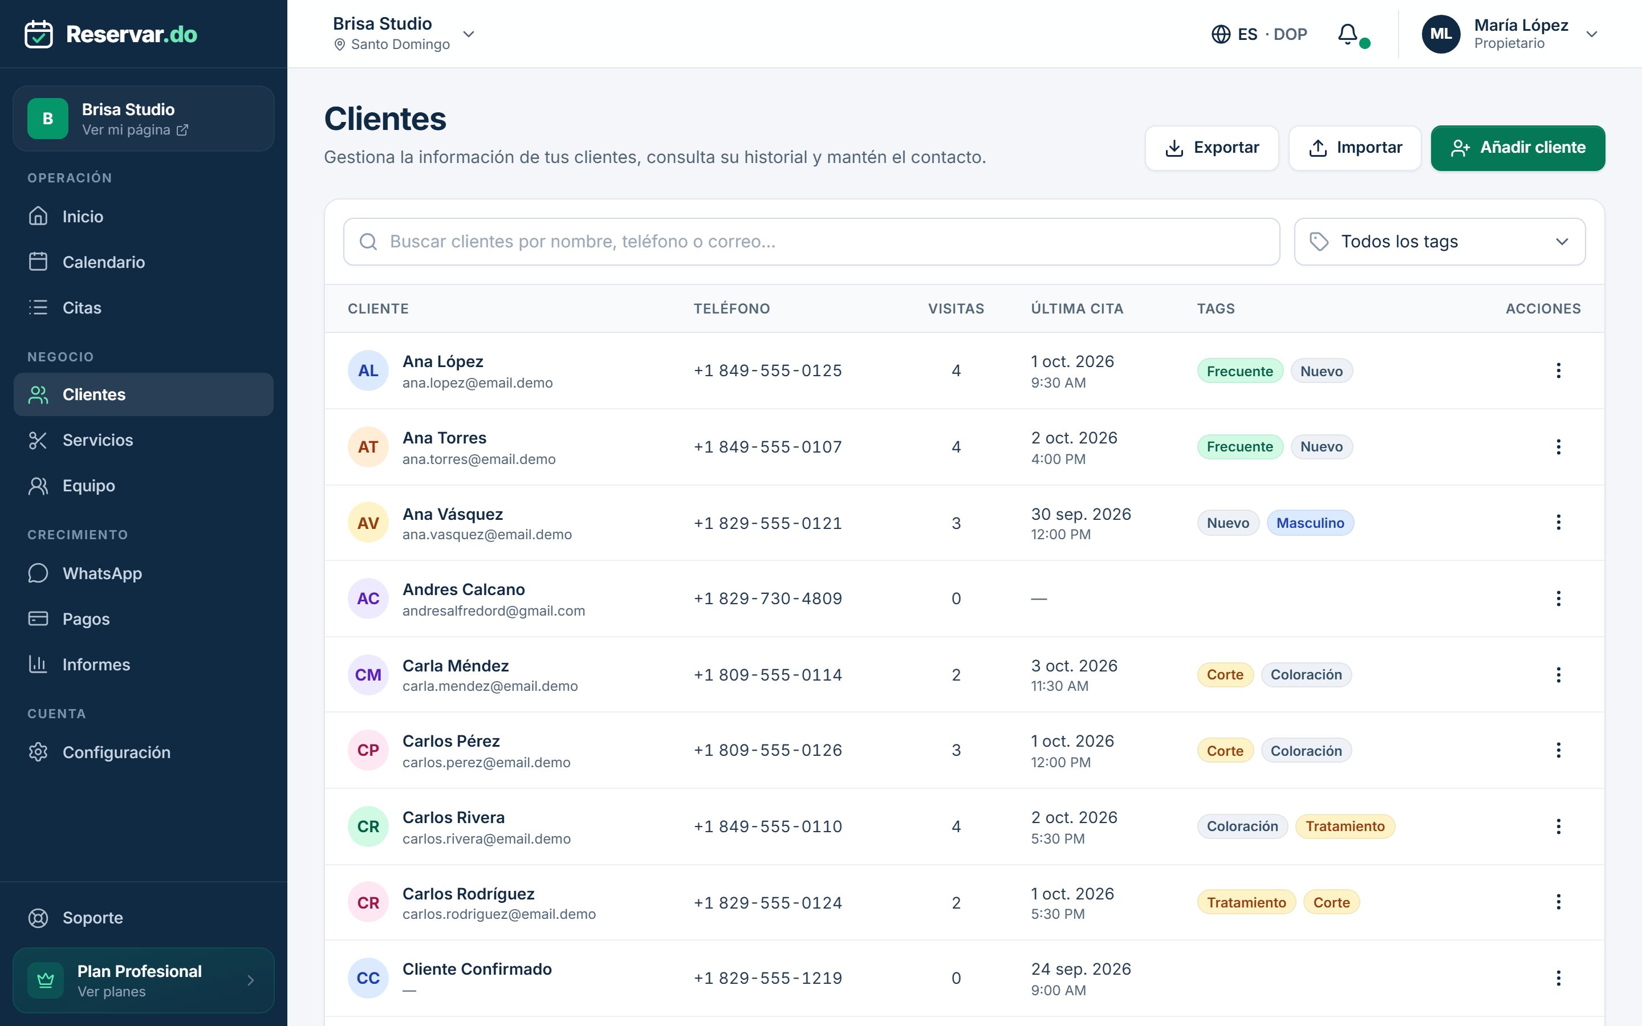Image resolution: width=1642 pixels, height=1026 pixels.
Task: Open actions menu for Ana López
Action: coord(1558,370)
